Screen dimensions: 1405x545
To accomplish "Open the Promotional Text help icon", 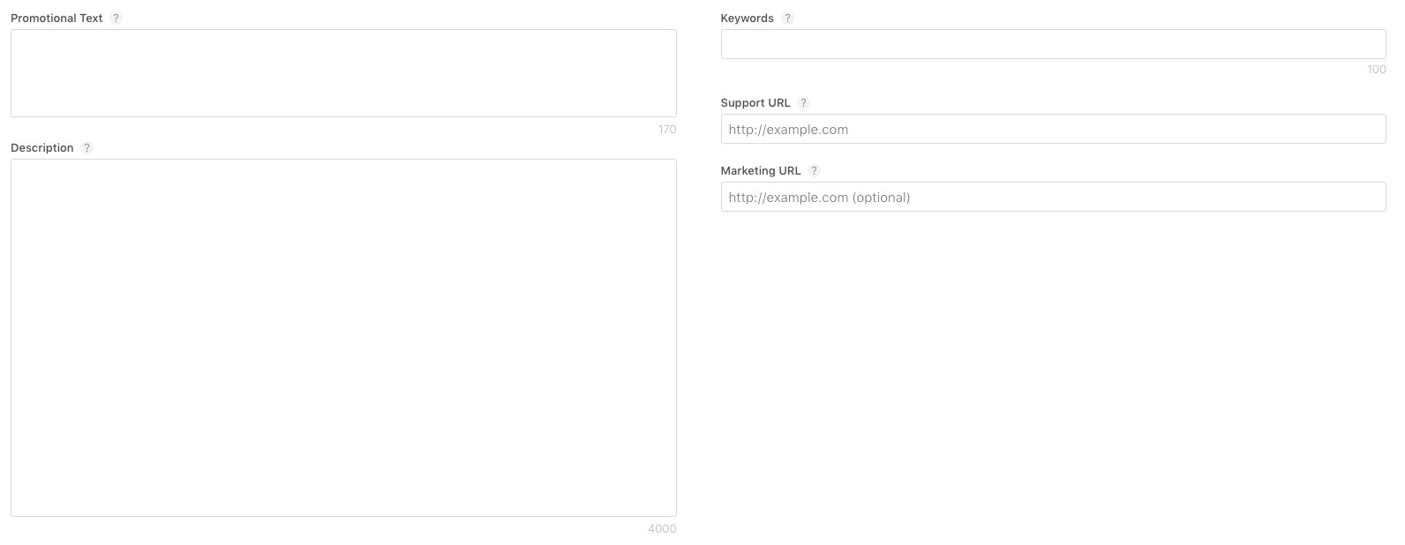I will pos(116,19).
